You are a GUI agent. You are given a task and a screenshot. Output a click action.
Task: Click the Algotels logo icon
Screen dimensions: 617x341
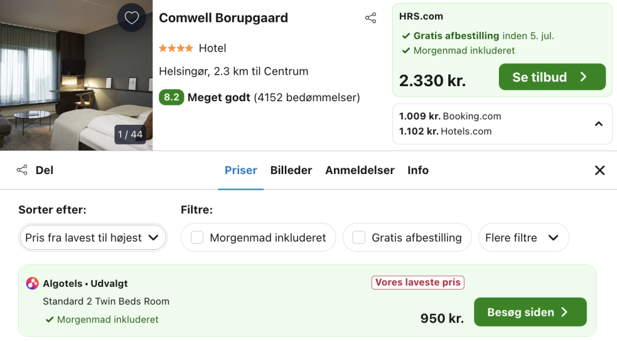(x=33, y=283)
